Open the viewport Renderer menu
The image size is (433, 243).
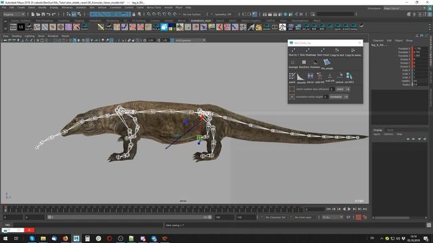pyautogui.click(x=53, y=36)
